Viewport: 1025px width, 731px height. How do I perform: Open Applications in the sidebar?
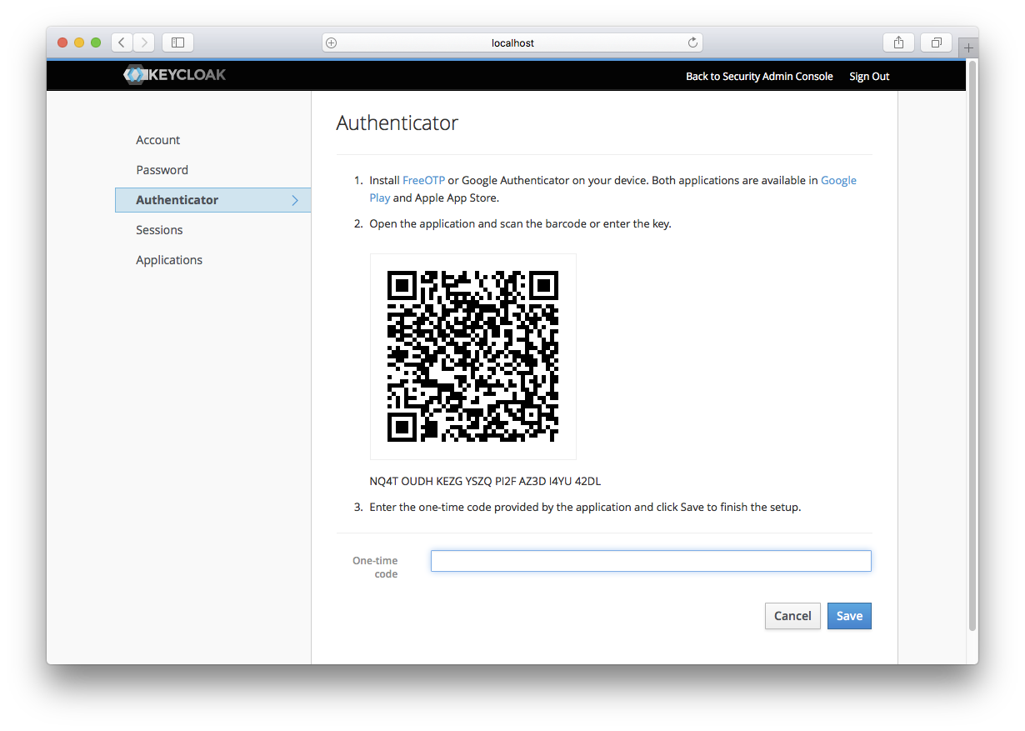point(169,260)
